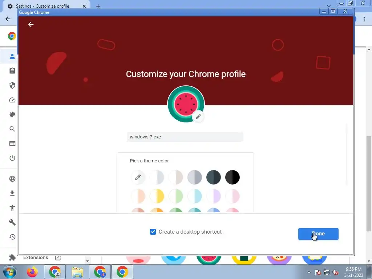Image resolution: width=372 pixels, height=279 pixels.
Task: Open Autofill clipboard icon in Settings sidebar
Action: 12,71
